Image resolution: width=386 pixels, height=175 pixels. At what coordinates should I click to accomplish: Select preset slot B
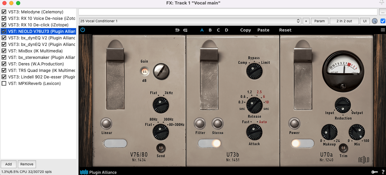click(x=210, y=30)
